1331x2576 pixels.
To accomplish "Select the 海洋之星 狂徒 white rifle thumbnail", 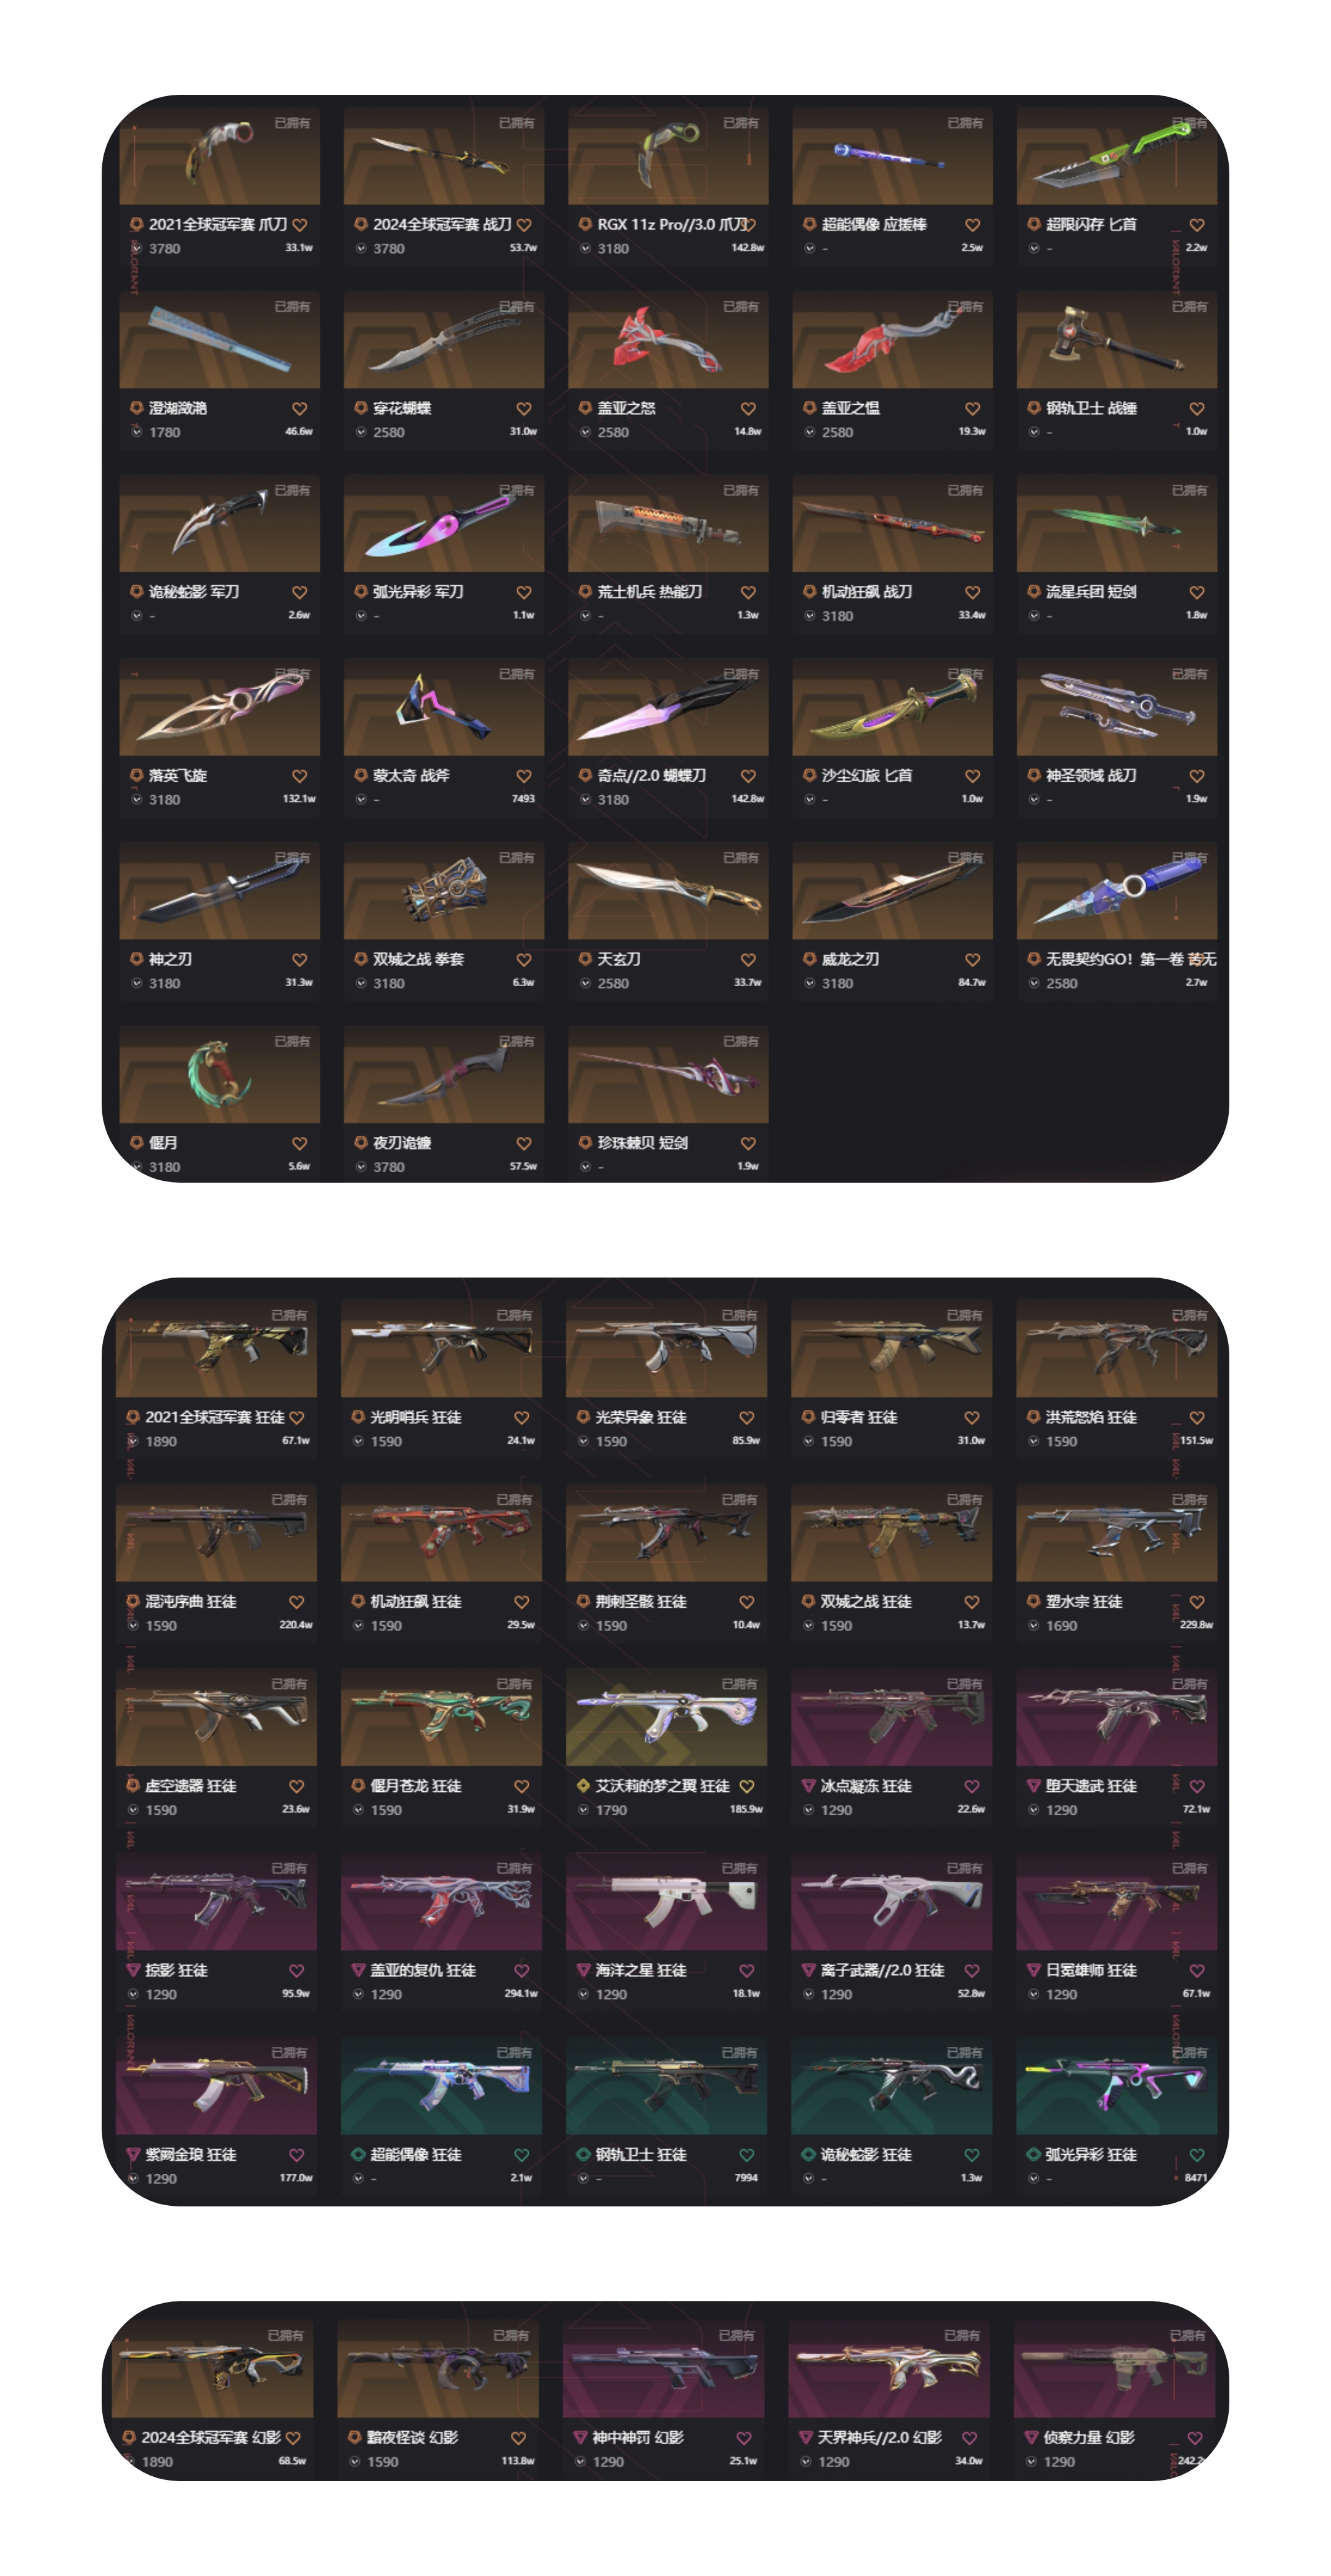I will coord(666,1901).
